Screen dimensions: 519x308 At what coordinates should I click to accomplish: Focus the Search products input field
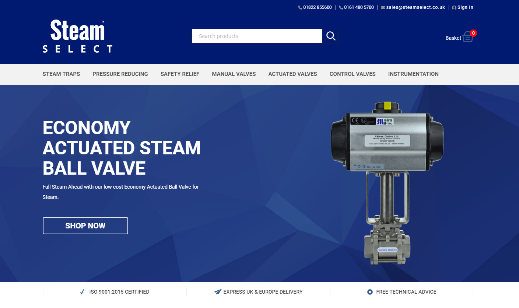click(257, 36)
